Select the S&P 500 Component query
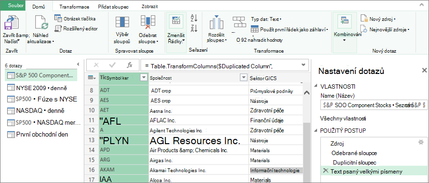429x183 pixels. tap(41, 75)
